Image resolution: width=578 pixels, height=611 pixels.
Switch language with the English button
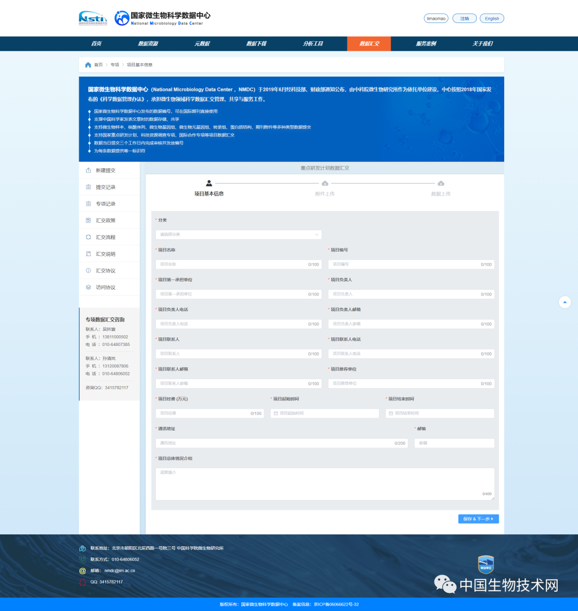(x=491, y=18)
